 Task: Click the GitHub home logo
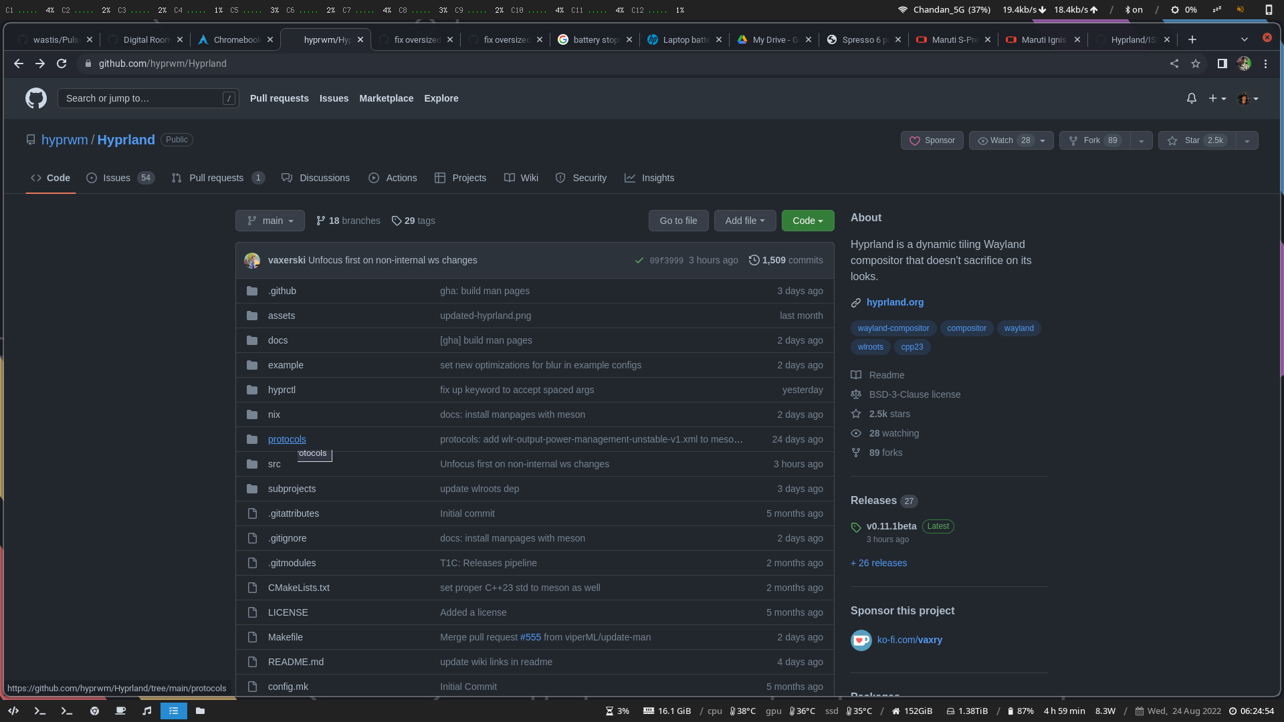tap(35, 98)
